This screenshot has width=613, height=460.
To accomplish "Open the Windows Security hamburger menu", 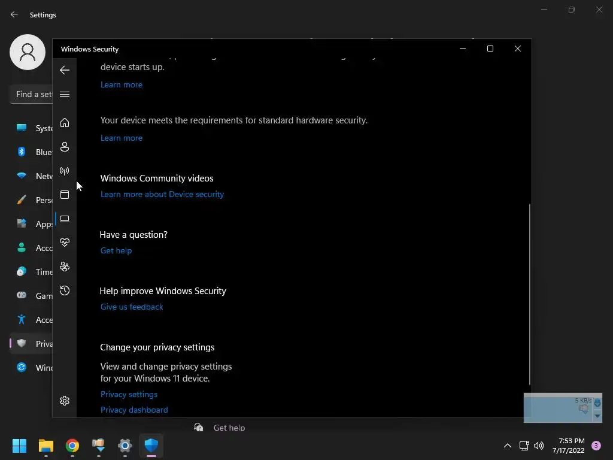I will pyautogui.click(x=65, y=94).
